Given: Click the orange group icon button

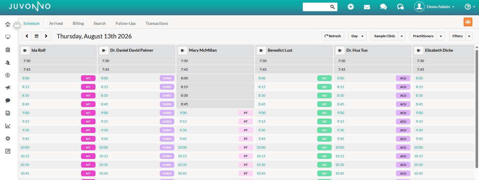Looking at the screenshot, I should click(x=468, y=22).
